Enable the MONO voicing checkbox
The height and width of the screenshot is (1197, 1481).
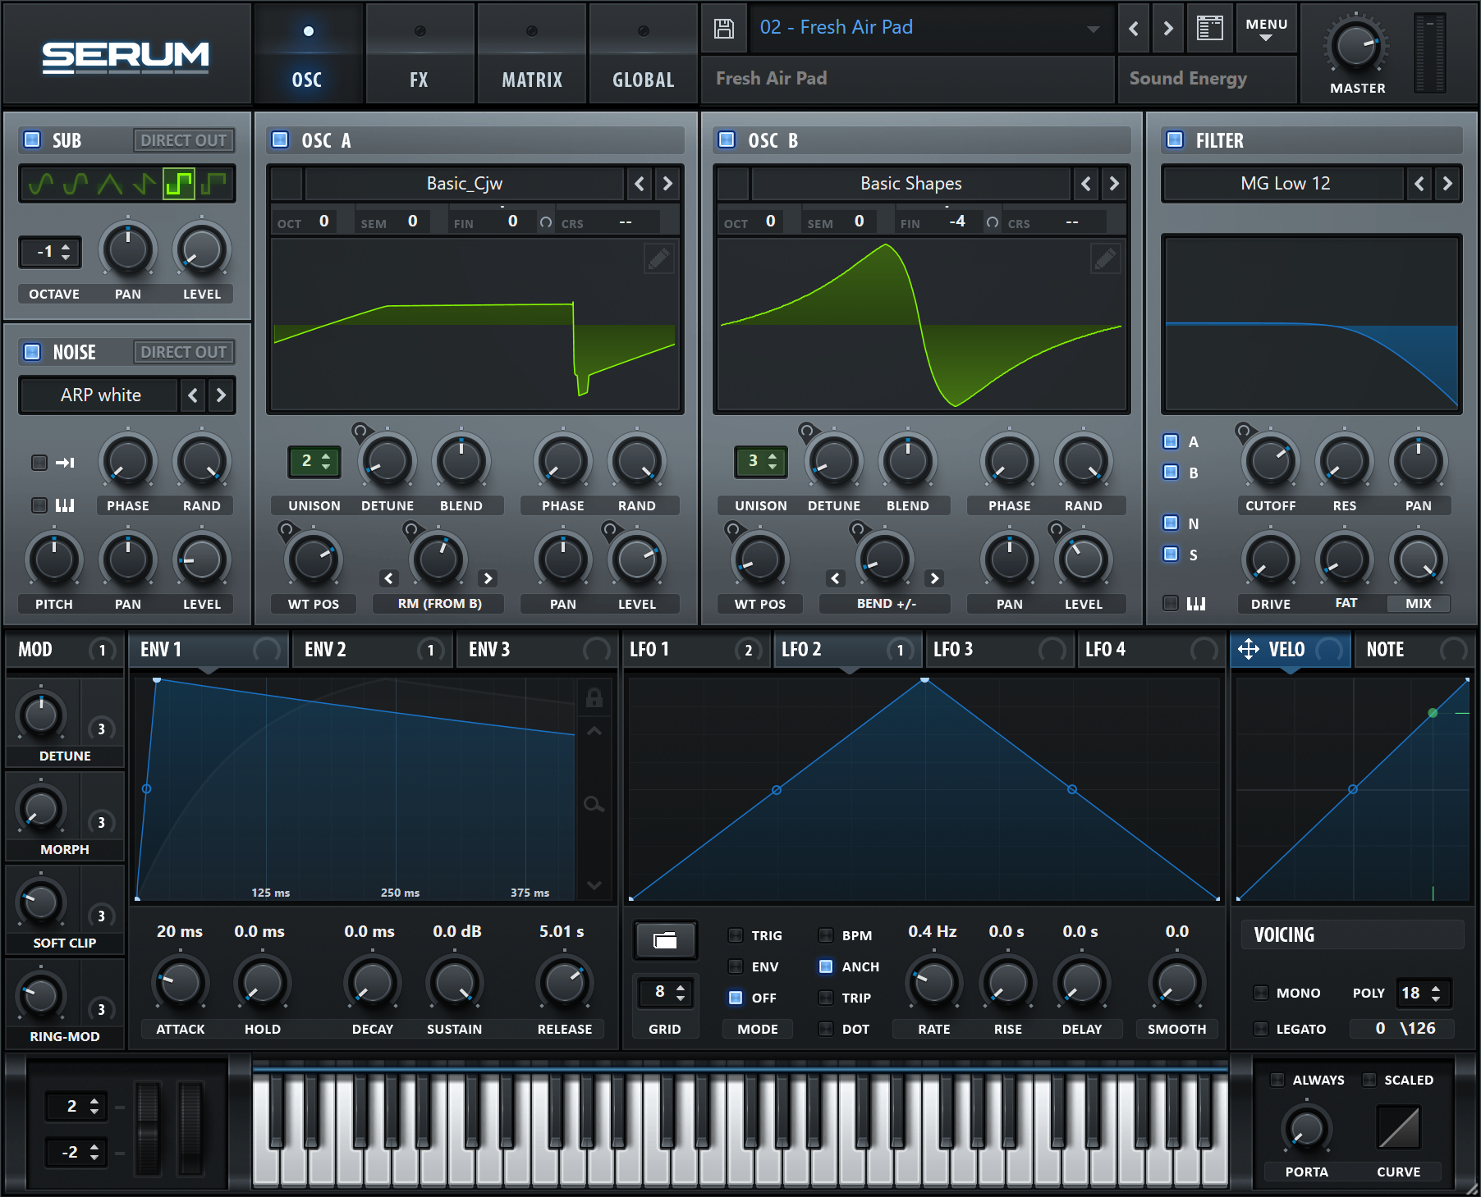tap(1261, 993)
